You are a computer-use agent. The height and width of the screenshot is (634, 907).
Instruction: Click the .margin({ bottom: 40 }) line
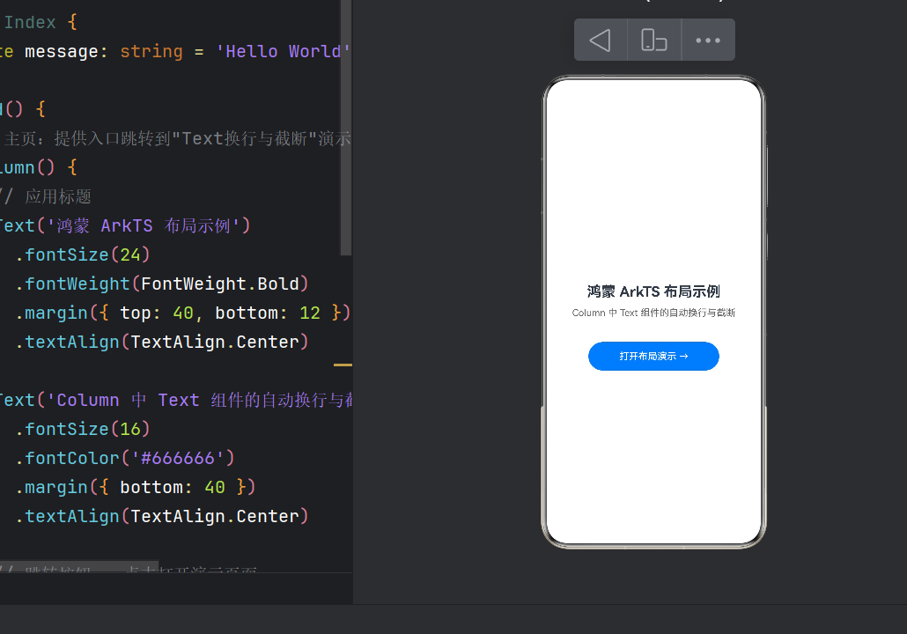tap(136, 486)
